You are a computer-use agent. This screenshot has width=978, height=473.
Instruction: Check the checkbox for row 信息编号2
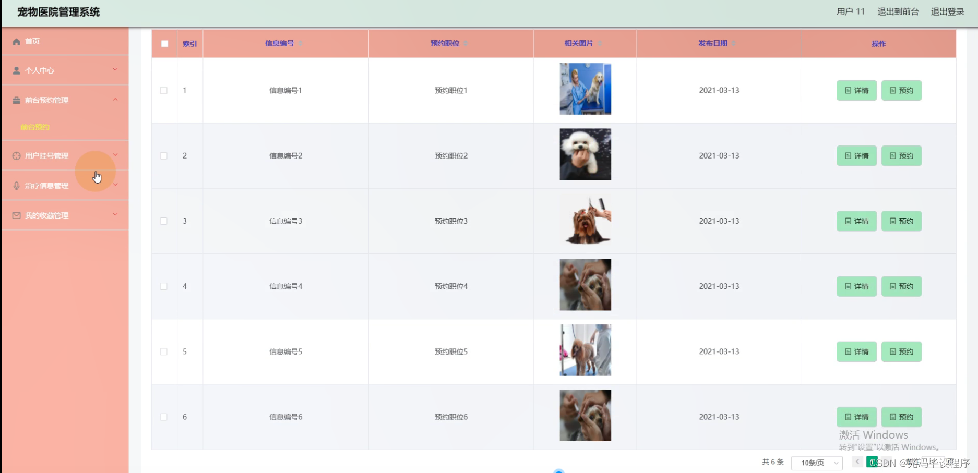(x=164, y=156)
